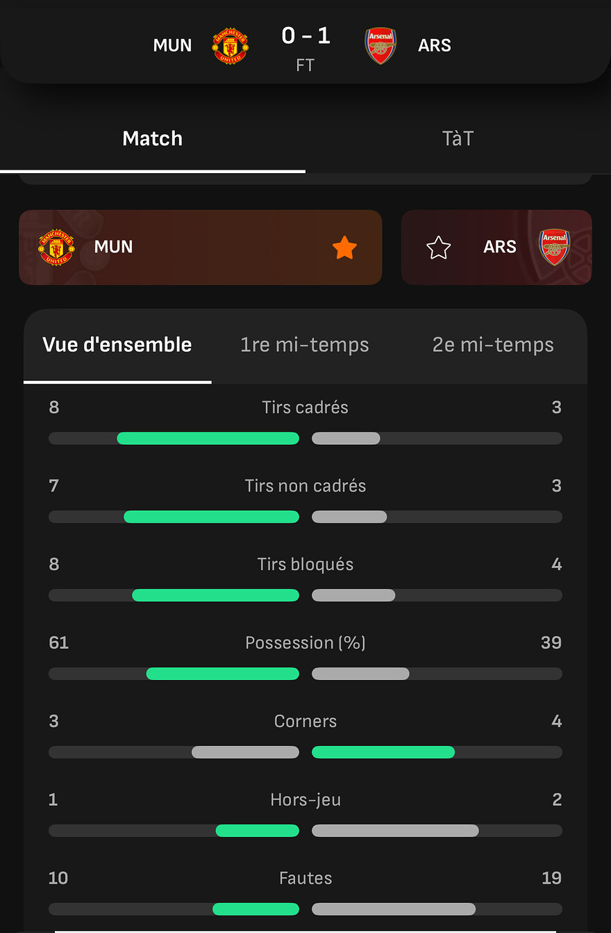Click the 0 - 1 final score
This screenshot has height=933, width=611.
305,36
